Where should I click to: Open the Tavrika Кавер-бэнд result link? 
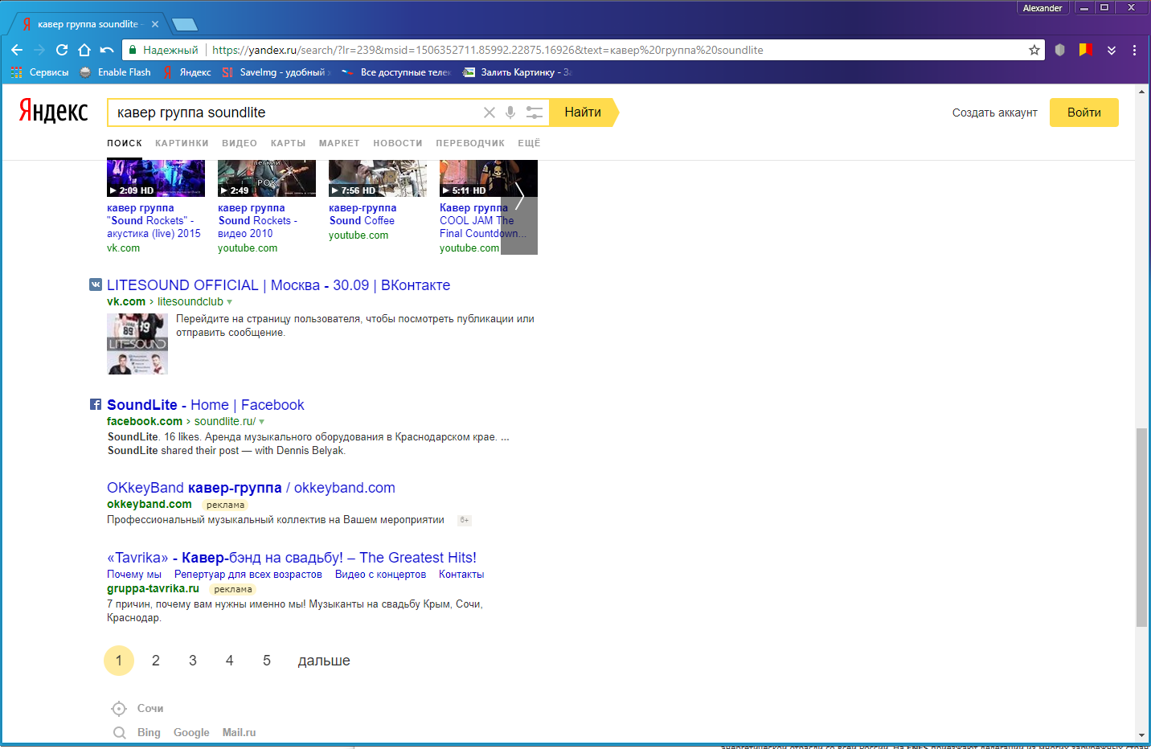click(x=292, y=558)
